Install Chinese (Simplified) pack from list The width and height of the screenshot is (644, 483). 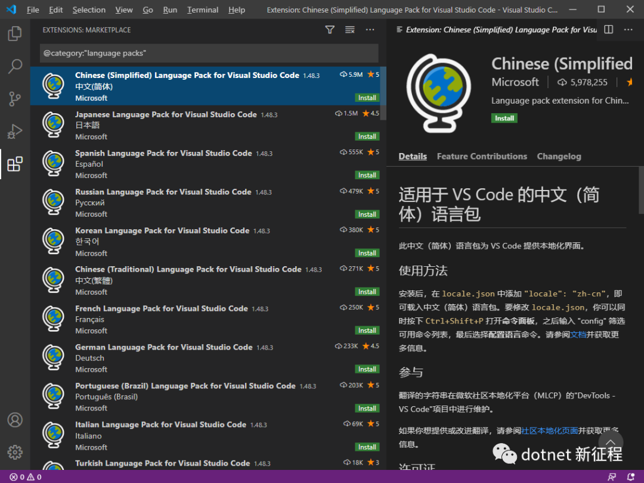click(x=367, y=98)
